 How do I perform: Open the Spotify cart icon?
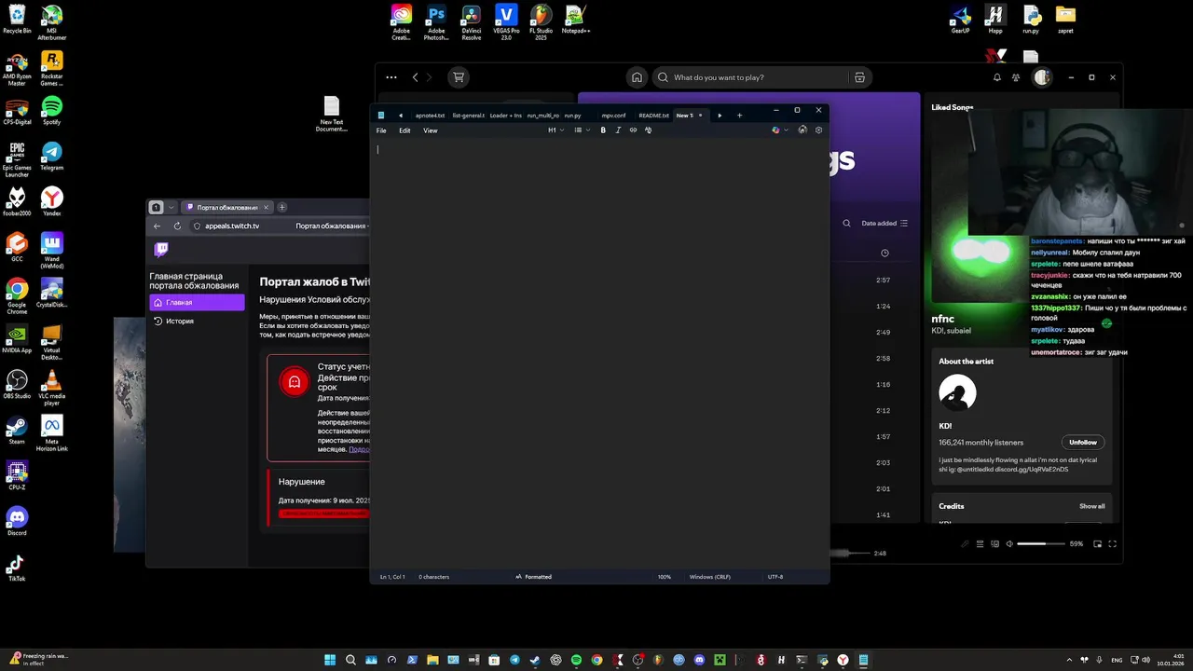(458, 77)
